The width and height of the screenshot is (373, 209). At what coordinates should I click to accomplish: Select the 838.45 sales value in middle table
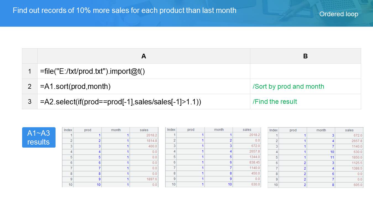254,162
